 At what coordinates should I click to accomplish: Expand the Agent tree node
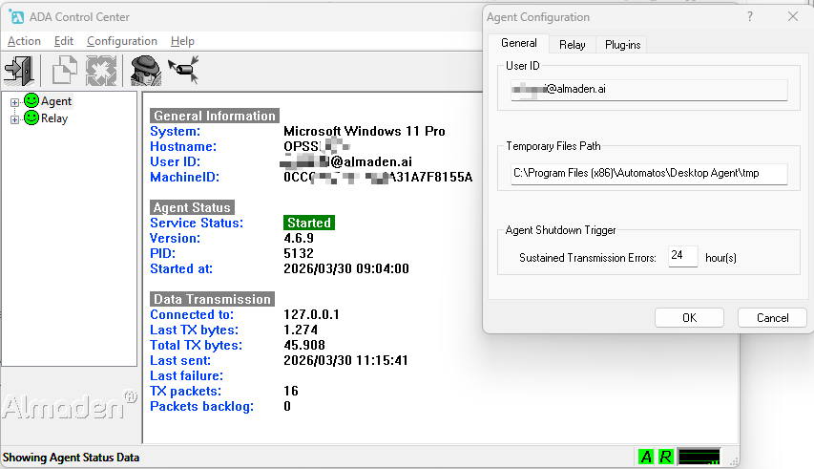tap(14, 101)
